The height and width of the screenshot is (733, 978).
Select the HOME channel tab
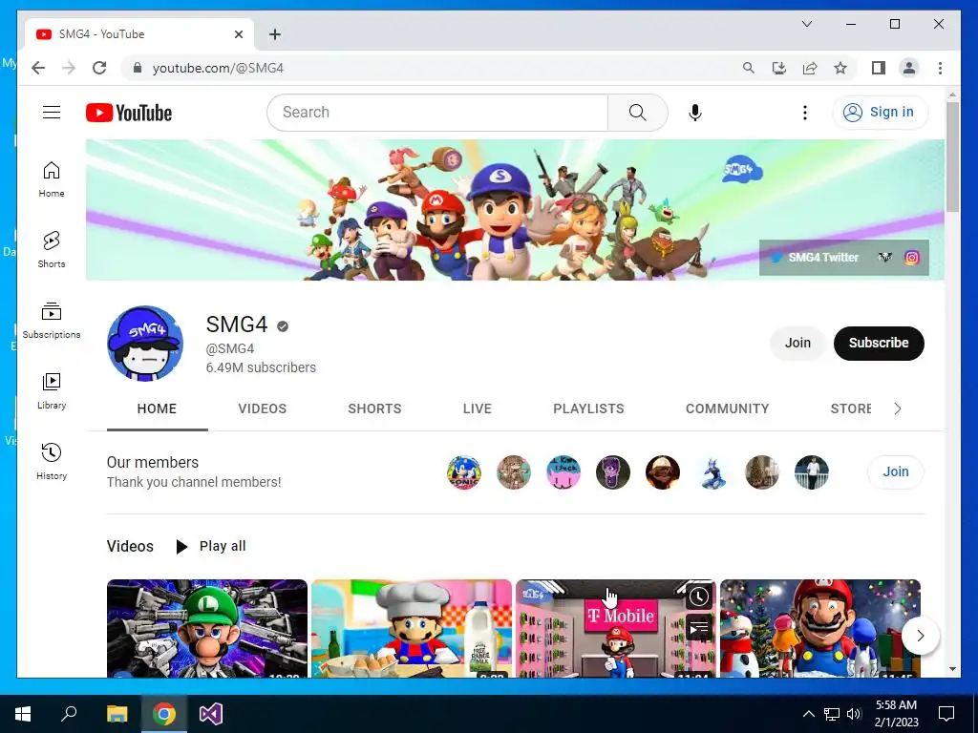point(157,408)
